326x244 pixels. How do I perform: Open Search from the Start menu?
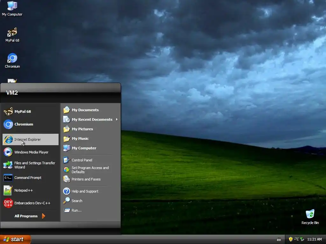(x=90, y=201)
